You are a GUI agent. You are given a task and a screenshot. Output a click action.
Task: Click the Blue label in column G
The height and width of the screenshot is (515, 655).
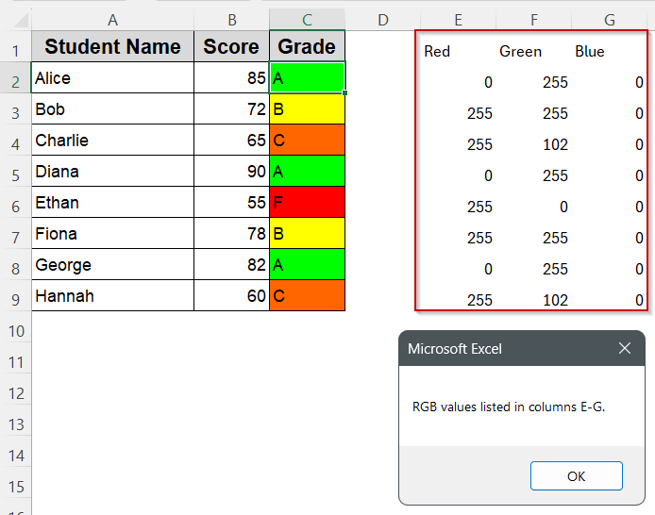coord(590,51)
